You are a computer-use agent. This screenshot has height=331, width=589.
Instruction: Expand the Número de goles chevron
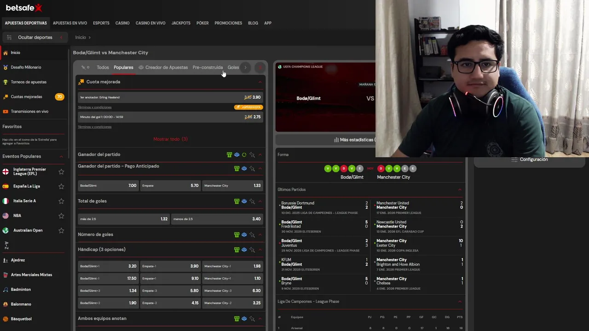[x=260, y=235]
